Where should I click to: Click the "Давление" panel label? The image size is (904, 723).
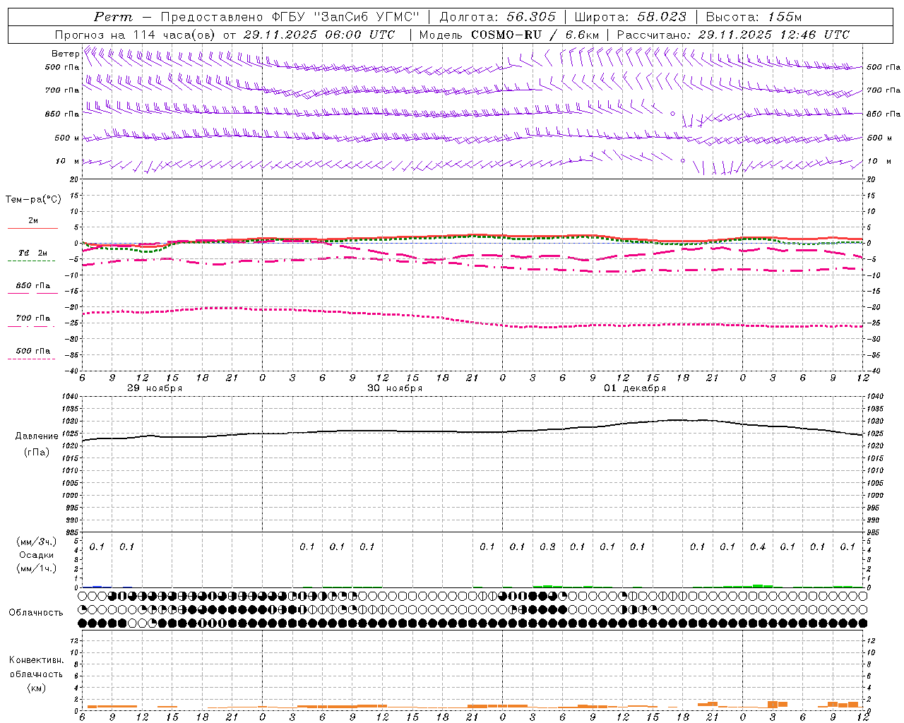click(x=37, y=436)
